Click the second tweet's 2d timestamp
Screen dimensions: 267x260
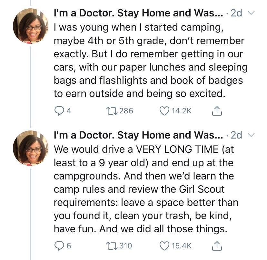(x=236, y=135)
